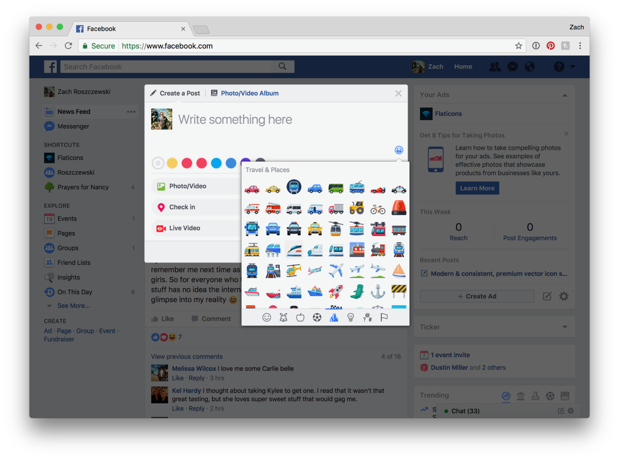Start a Live Video
This screenshot has width=619, height=460.
click(x=196, y=228)
